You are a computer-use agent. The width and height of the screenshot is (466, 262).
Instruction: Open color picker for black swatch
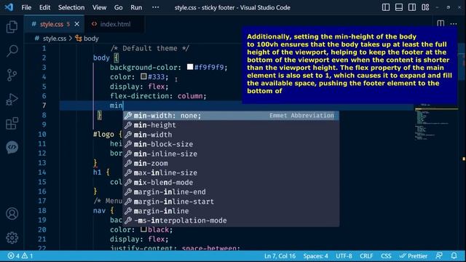(x=143, y=229)
